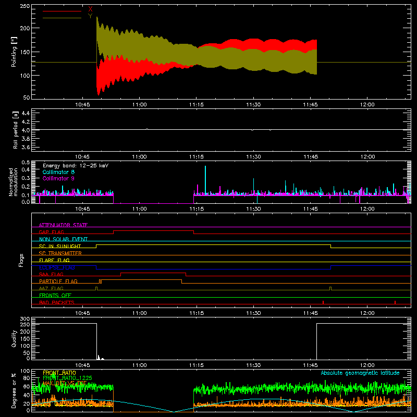Click the olive flag label below PARTICLE_FLAG

51,288
